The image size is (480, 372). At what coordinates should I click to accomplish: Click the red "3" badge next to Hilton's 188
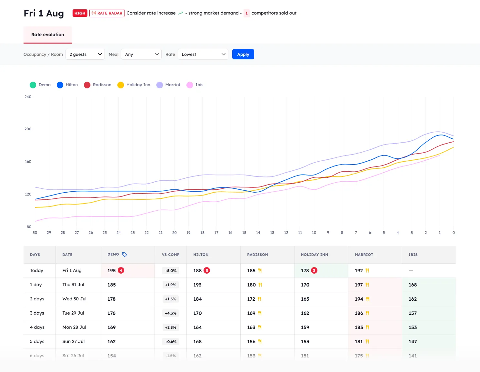tap(207, 270)
